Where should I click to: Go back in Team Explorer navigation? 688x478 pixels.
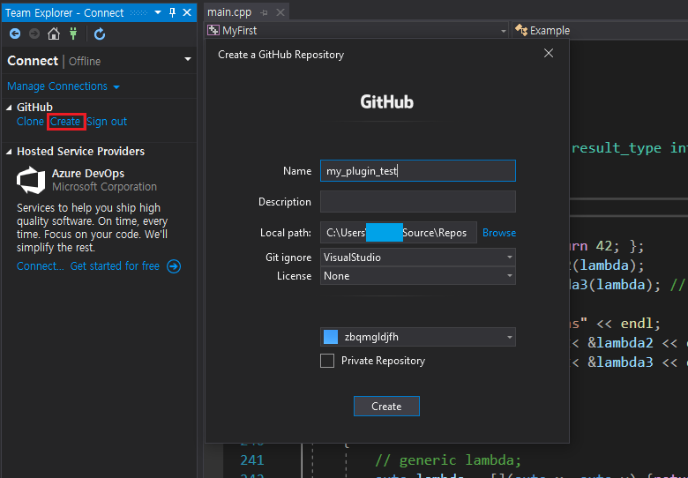tap(15, 34)
